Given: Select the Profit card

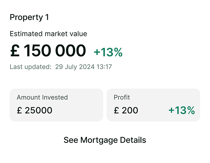Looking at the screenshot, I should pyautogui.click(x=153, y=105).
